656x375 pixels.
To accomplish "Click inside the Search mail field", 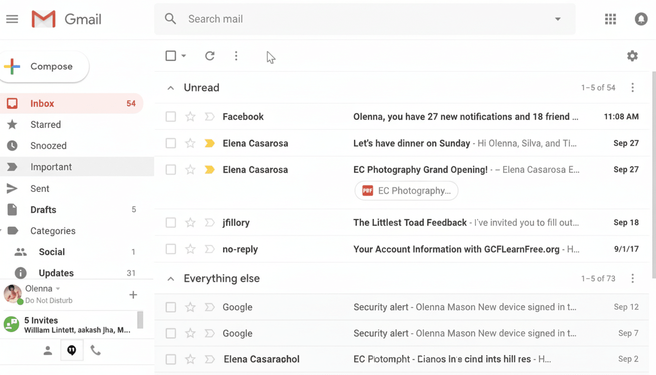I will coord(293,19).
